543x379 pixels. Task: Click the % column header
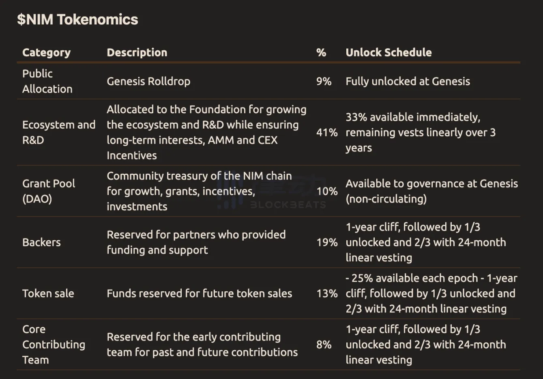321,52
